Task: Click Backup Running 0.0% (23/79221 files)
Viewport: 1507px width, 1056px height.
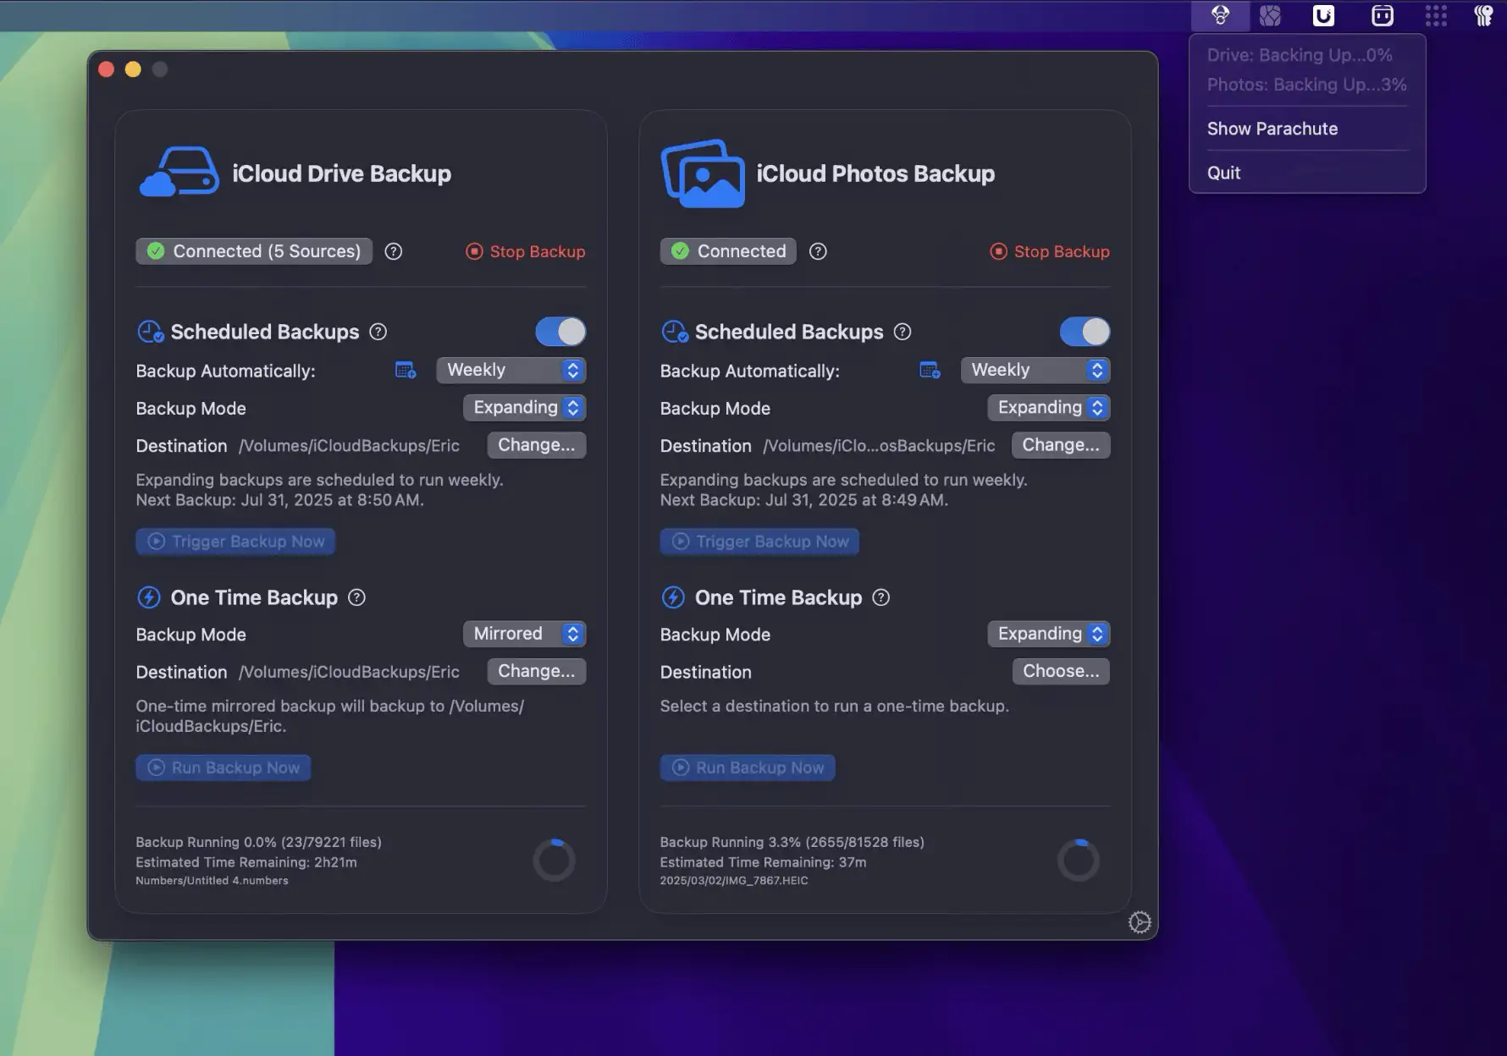Action: coord(258,842)
